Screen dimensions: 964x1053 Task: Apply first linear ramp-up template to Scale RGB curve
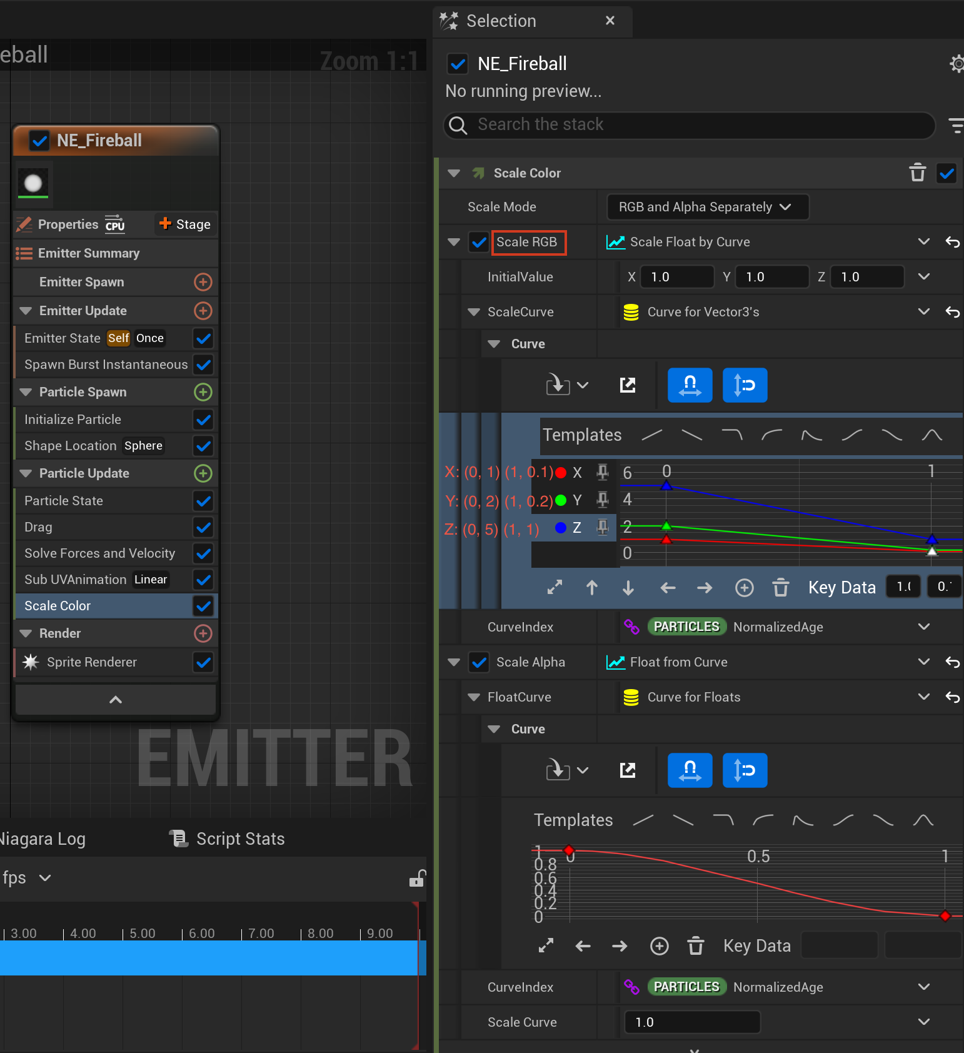click(652, 435)
